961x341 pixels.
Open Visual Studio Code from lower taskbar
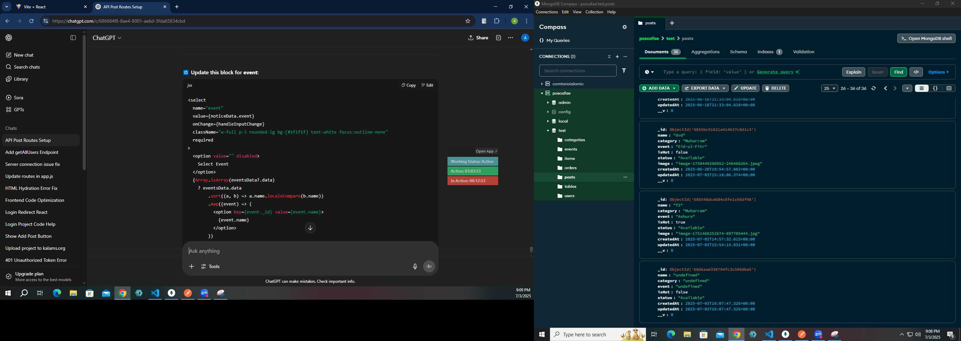769,335
